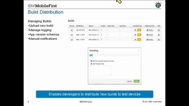Click the 'Managing Builds' heading
Image resolution: width=189 pixels, height=106 pixels.
(x=40, y=21)
